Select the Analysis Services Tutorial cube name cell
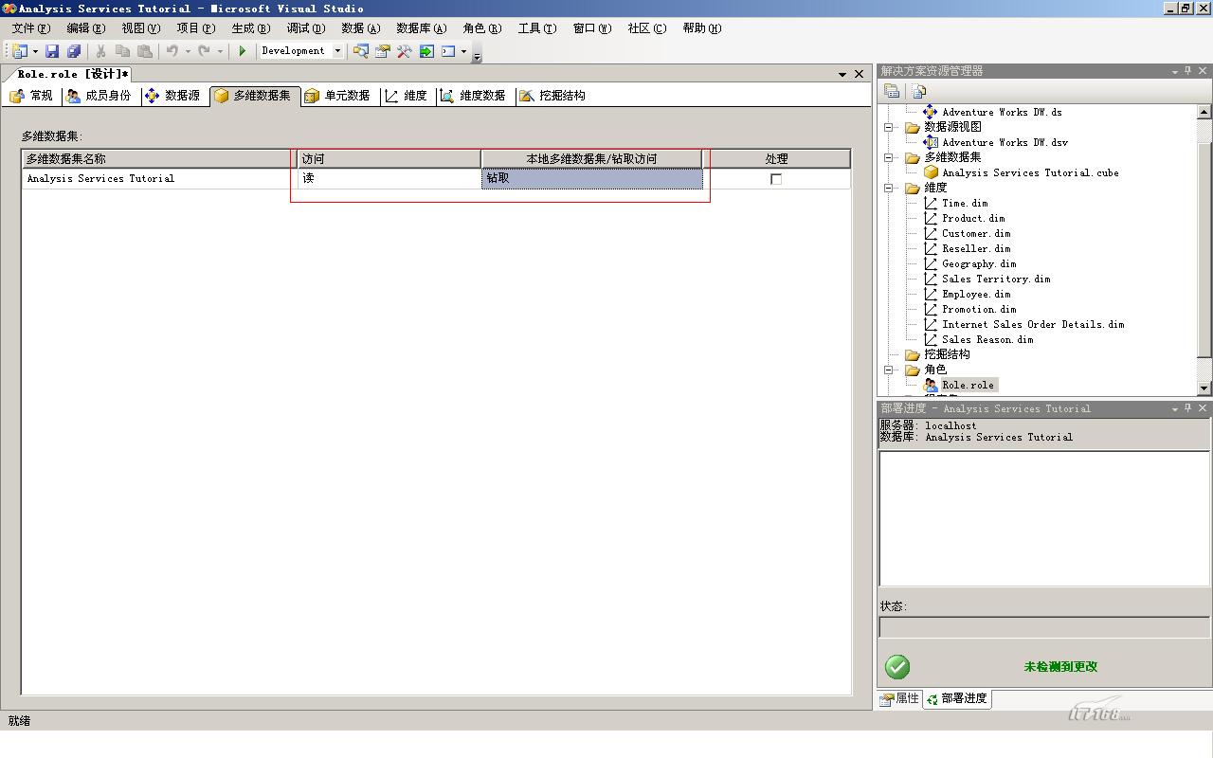This screenshot has height=758, width=1213. [160, 178]
